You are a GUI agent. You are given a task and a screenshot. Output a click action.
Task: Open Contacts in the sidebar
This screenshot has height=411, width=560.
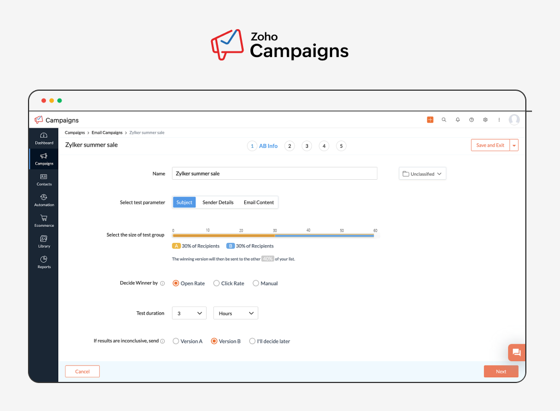(44, 179)
